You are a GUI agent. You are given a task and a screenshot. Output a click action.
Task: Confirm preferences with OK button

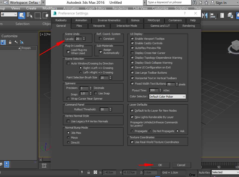160,165
